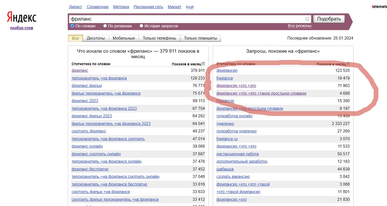Screen dimensions: 387x206
Task: Switch to the 'Все' devices tab
Action: (75, 38)
